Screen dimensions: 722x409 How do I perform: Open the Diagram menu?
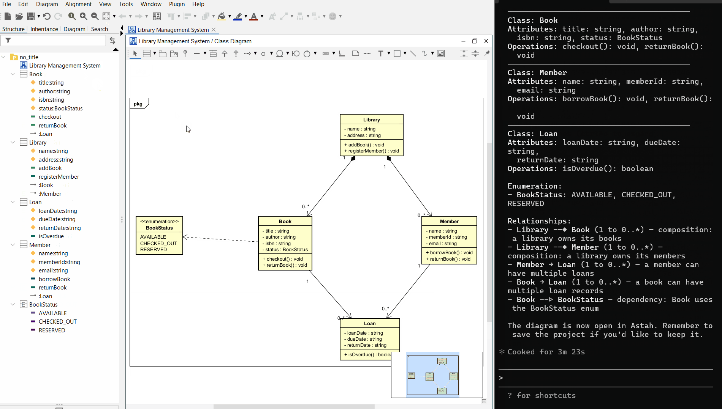tap(47, 4)
